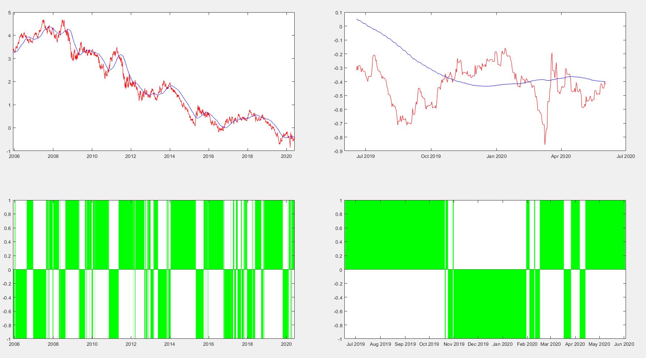
Task: Click the red spike peak before Apr 2020
Action: click(x=552, y=54)
